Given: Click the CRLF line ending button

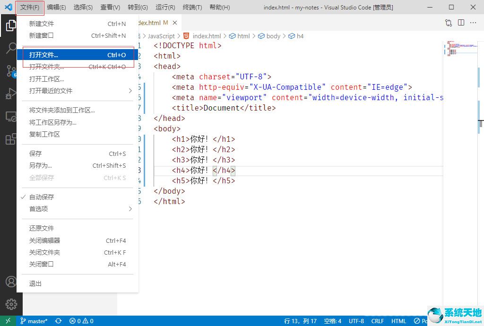Looking at the screenshot, I should pos(378,321).
